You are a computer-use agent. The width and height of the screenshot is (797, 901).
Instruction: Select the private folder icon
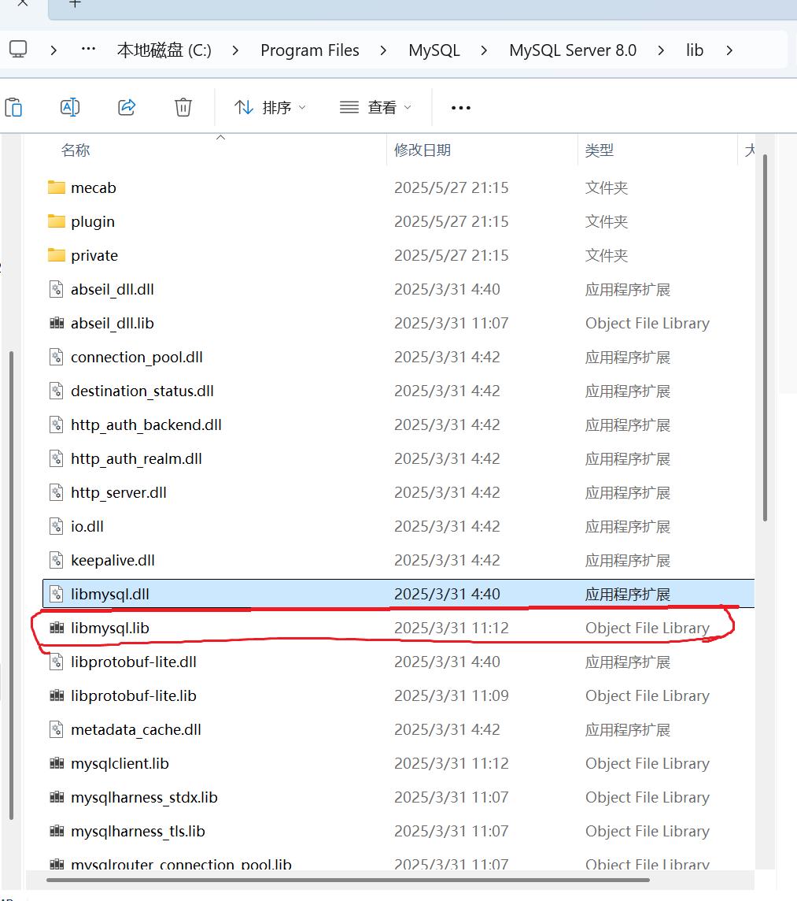click(x=57, y=255)
